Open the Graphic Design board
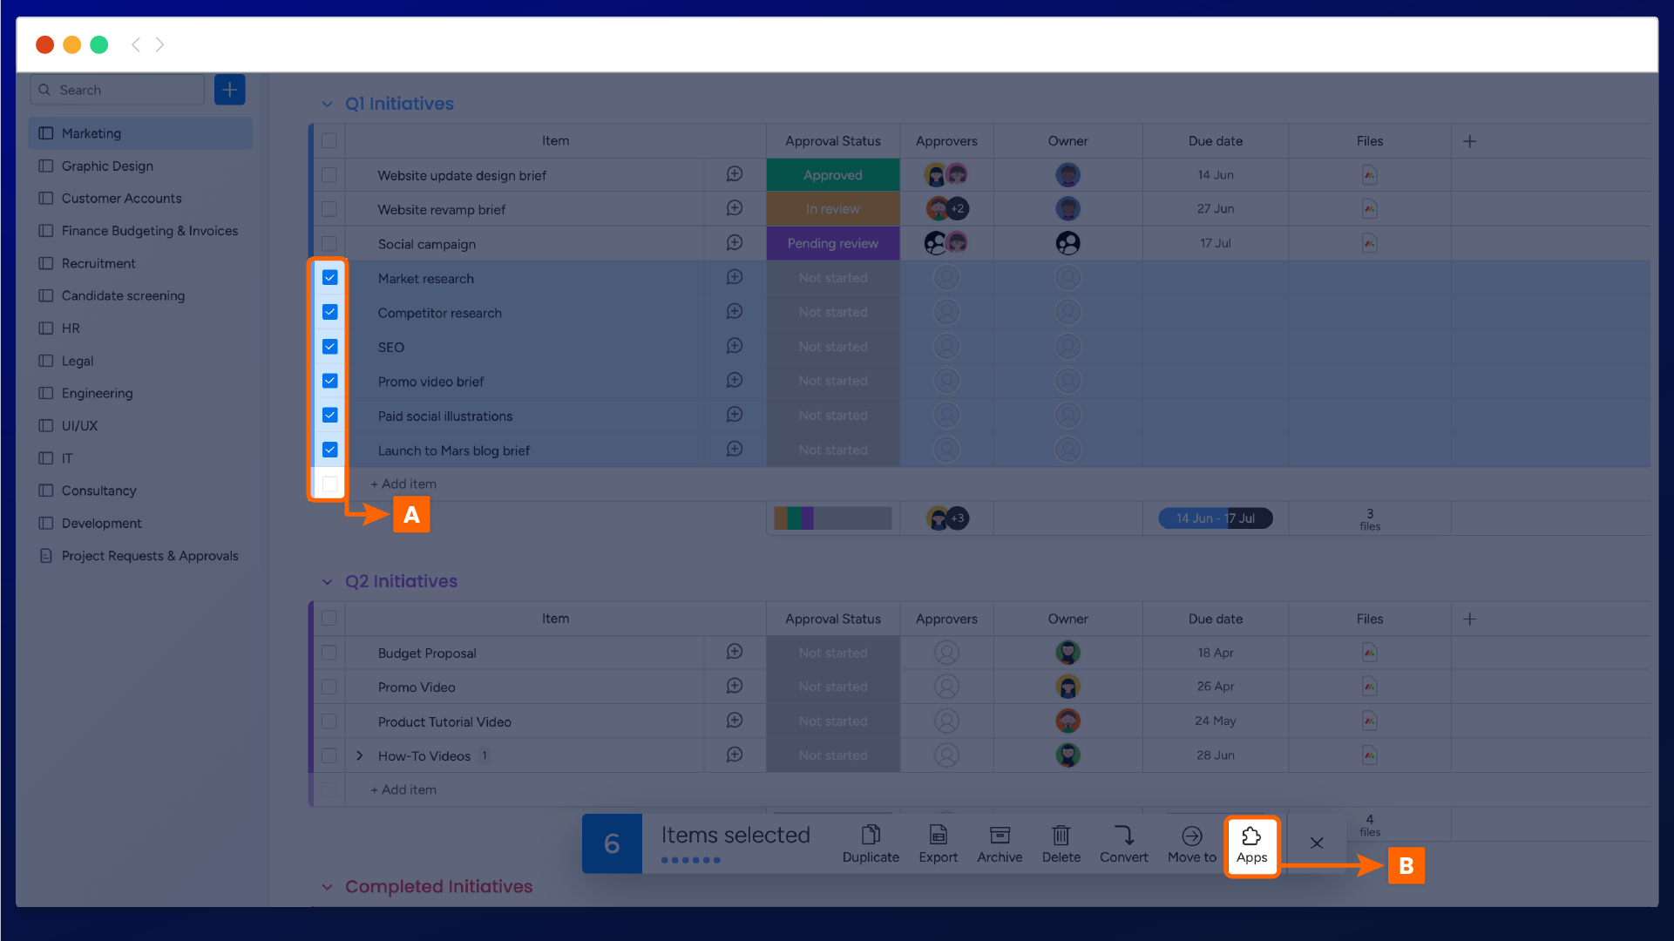The image size is (1674, 941). 107,166
